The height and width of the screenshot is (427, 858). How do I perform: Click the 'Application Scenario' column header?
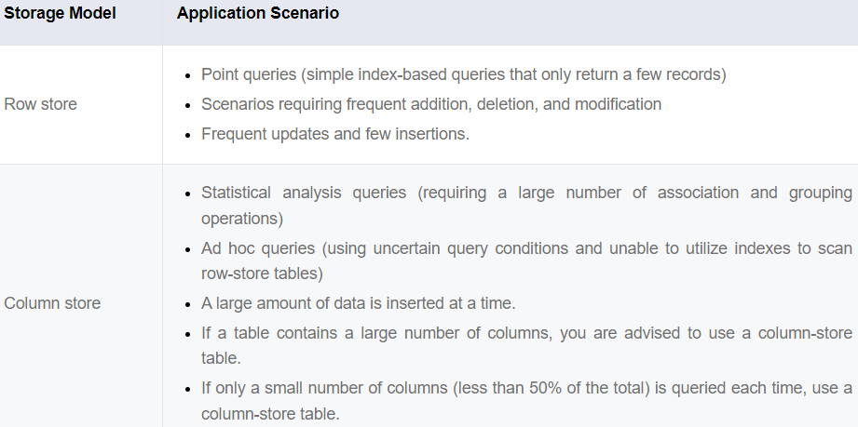257,14
